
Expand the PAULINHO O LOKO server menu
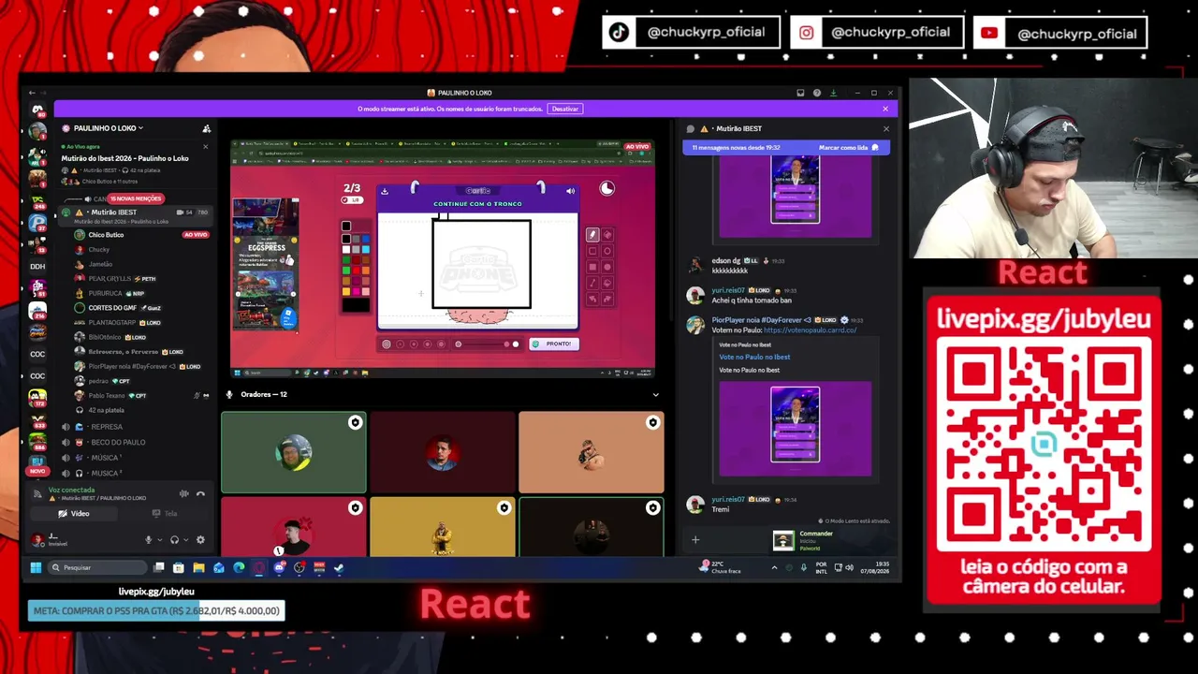(108, 128)
